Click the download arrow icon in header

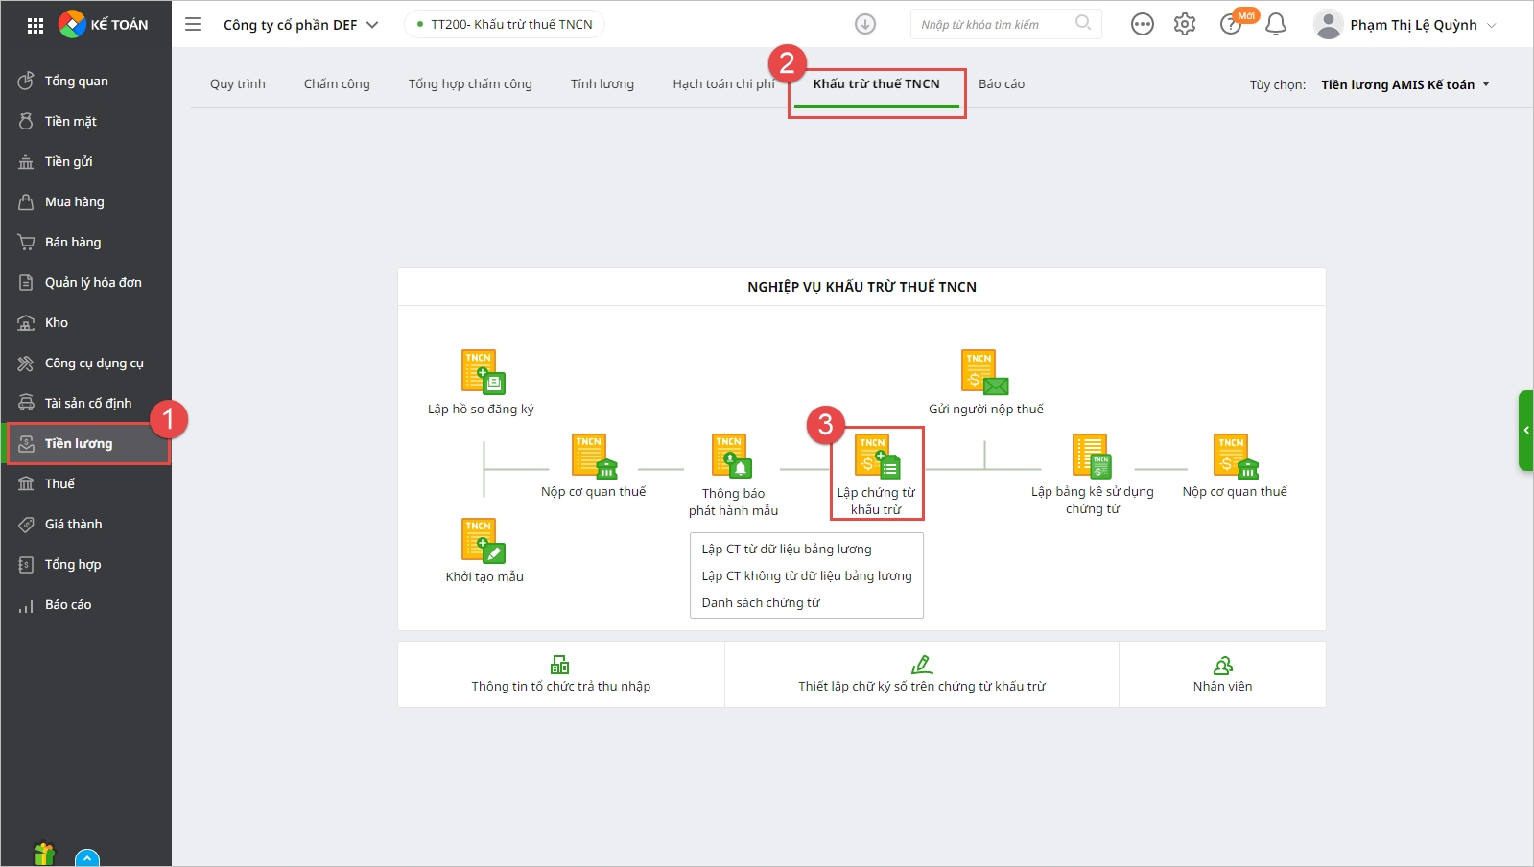pos(865,24)
